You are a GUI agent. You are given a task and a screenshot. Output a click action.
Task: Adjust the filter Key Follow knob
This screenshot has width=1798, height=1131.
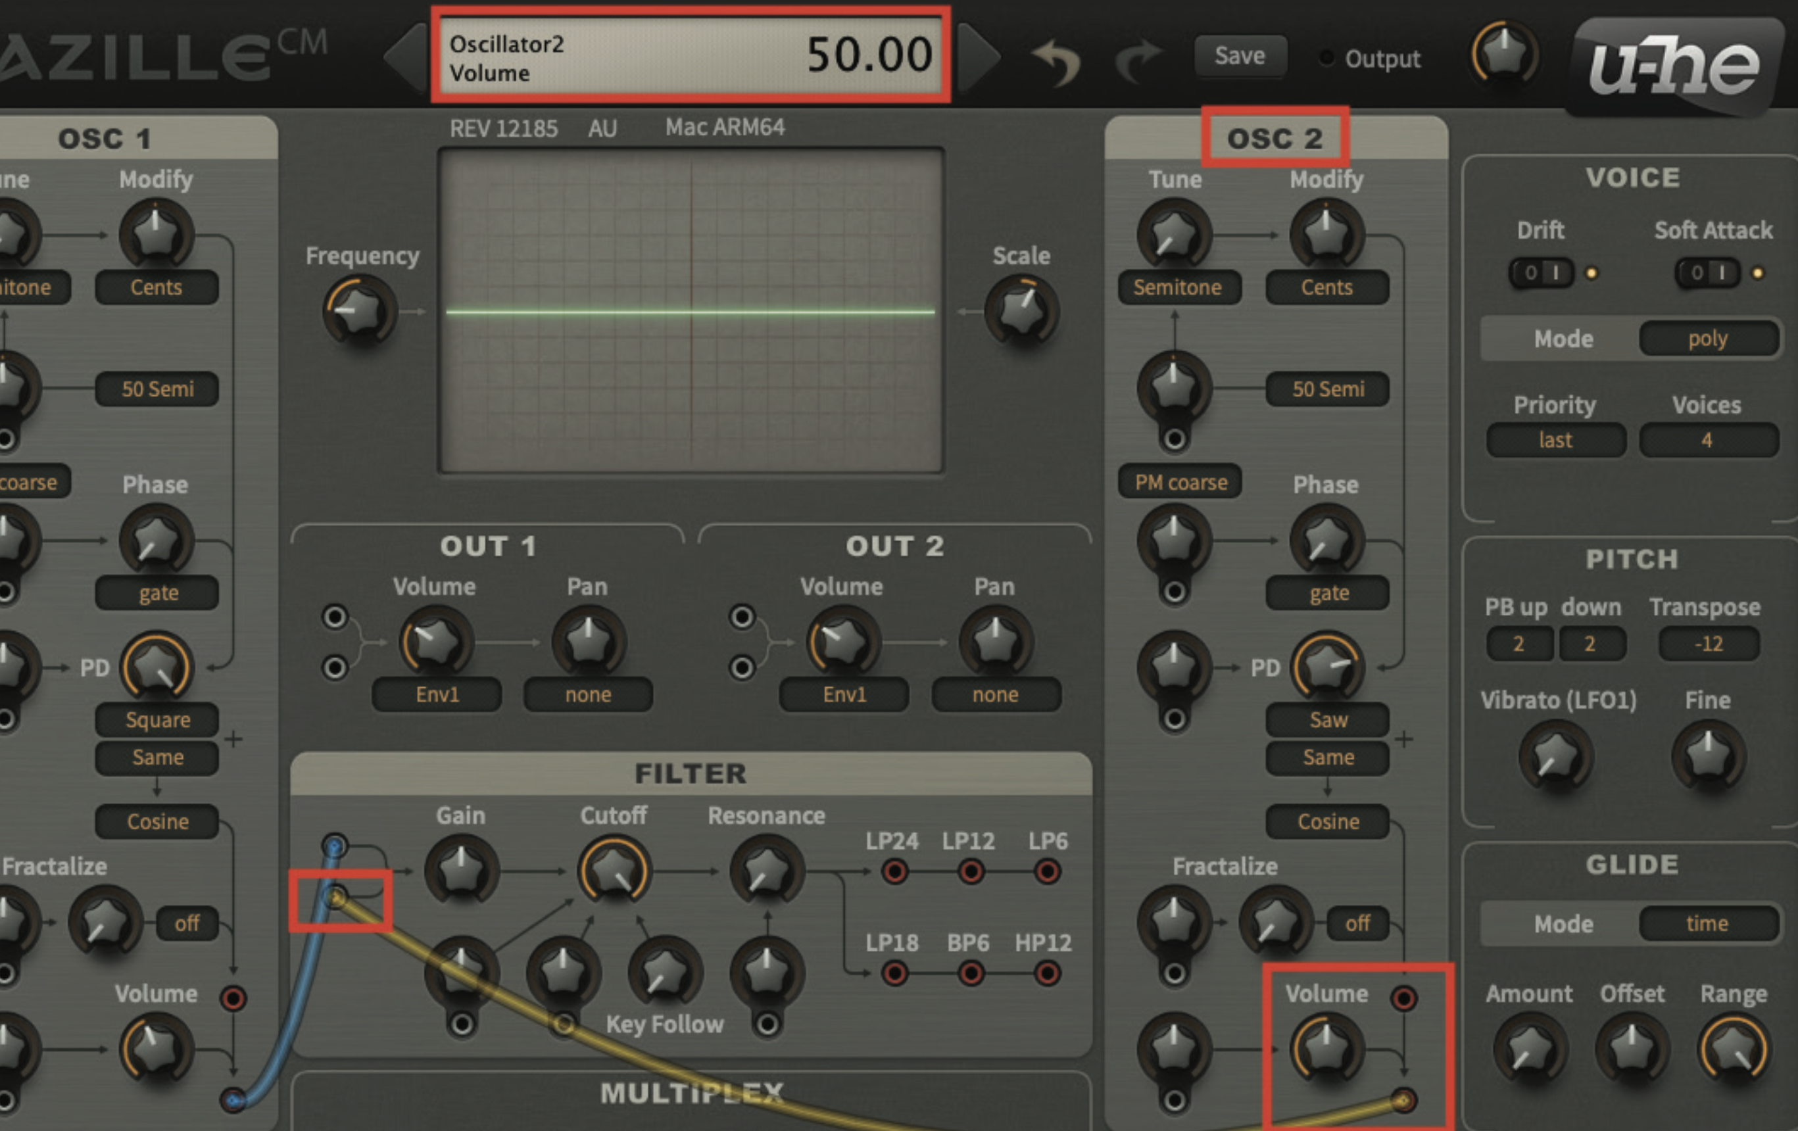point(664,973)
